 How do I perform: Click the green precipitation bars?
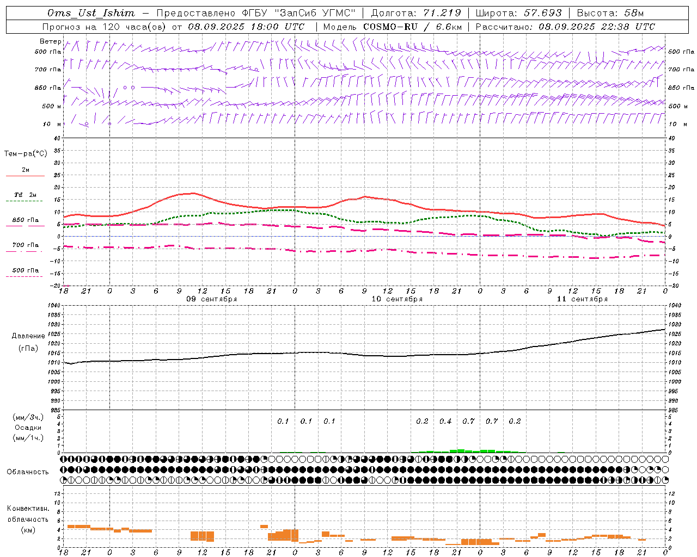(x=461, y=450)
